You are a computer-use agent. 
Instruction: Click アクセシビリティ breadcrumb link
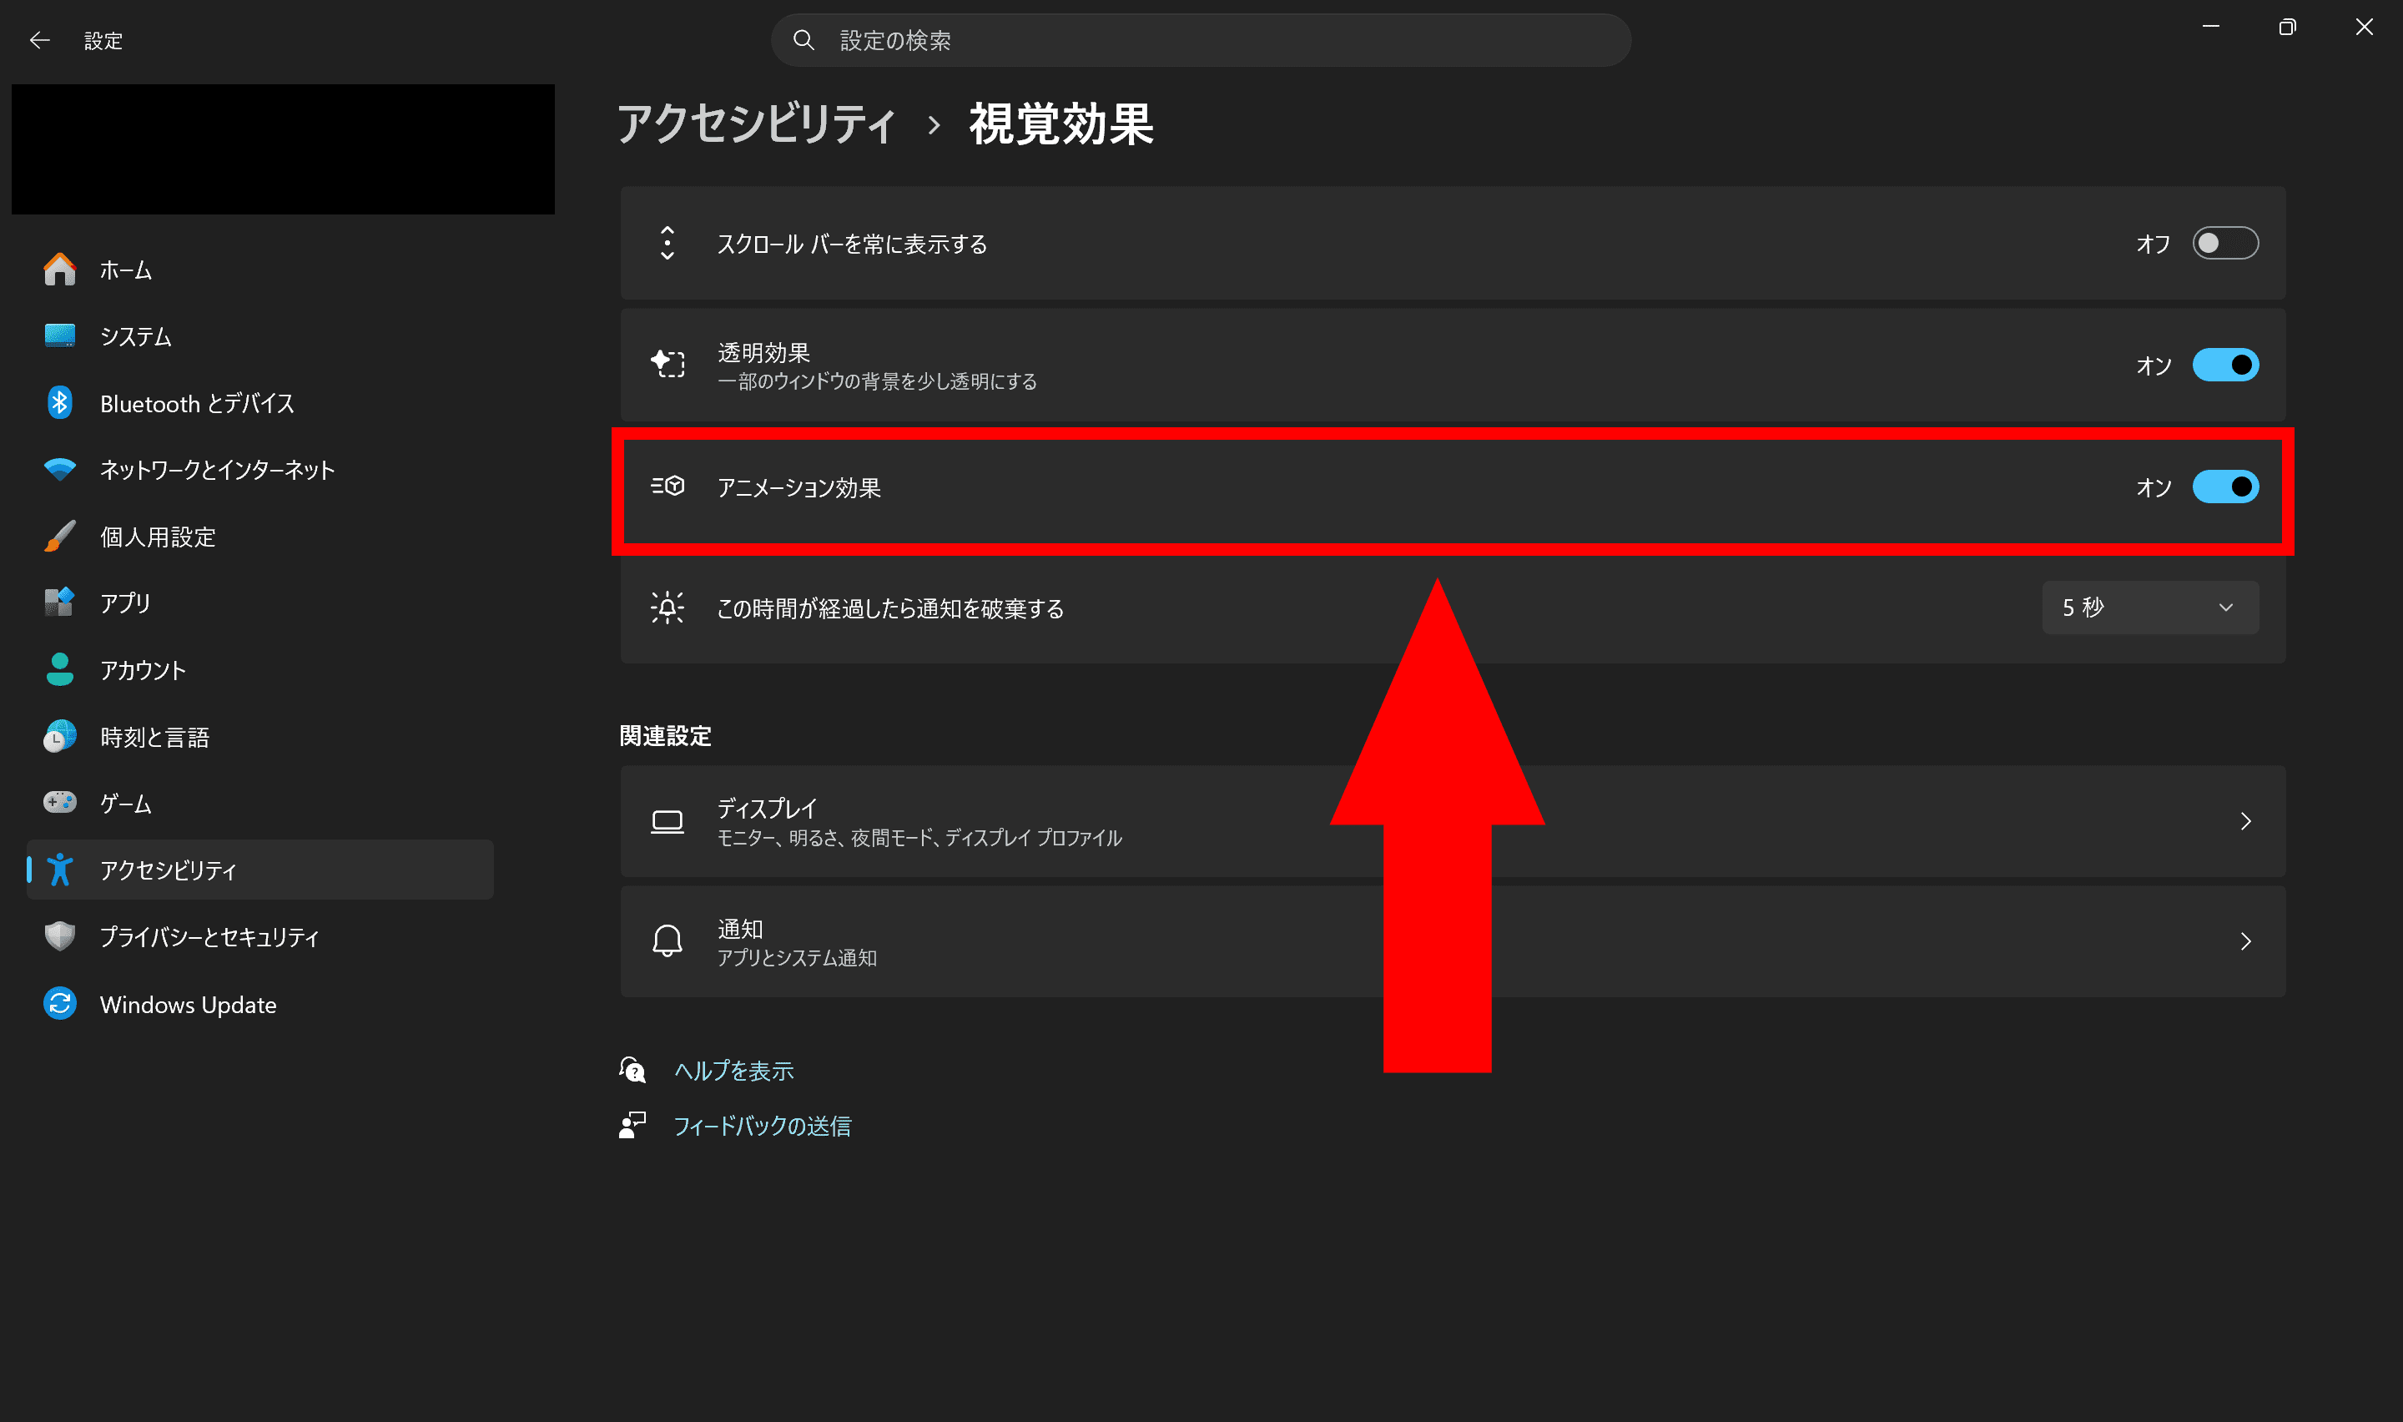point(757,124)
